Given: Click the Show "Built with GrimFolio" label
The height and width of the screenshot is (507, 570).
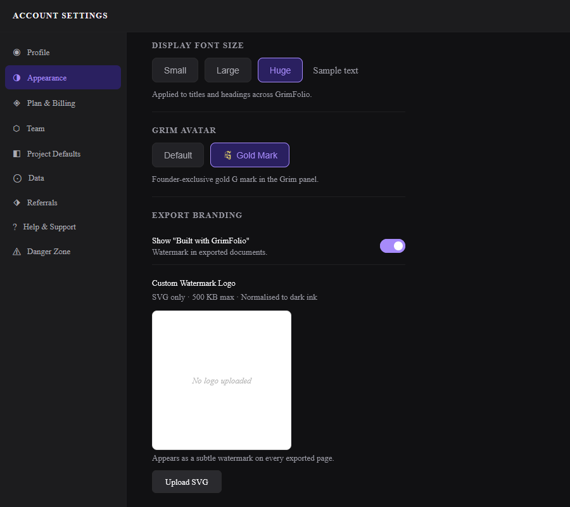Looking at the screenshot, I should click(x=201, y=241).
